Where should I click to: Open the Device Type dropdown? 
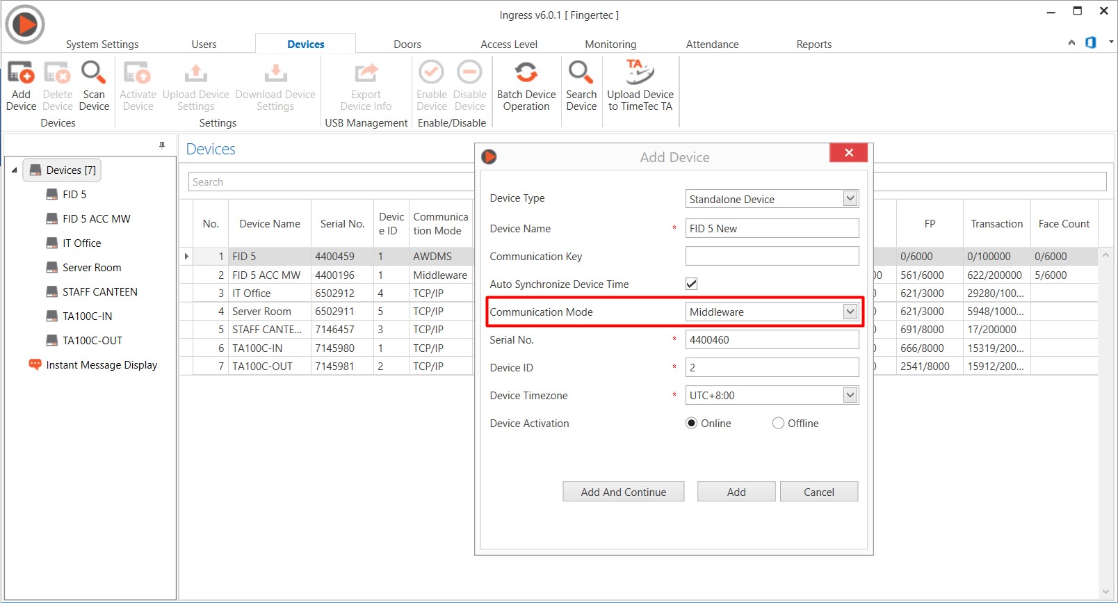click(850, 199)
